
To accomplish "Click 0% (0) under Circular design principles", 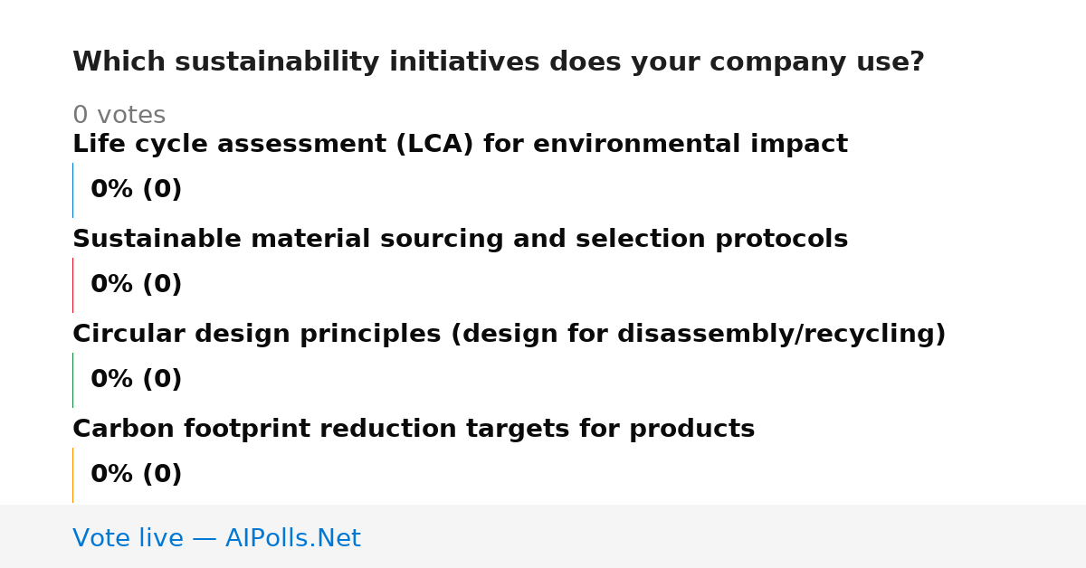I will point(136,380).
